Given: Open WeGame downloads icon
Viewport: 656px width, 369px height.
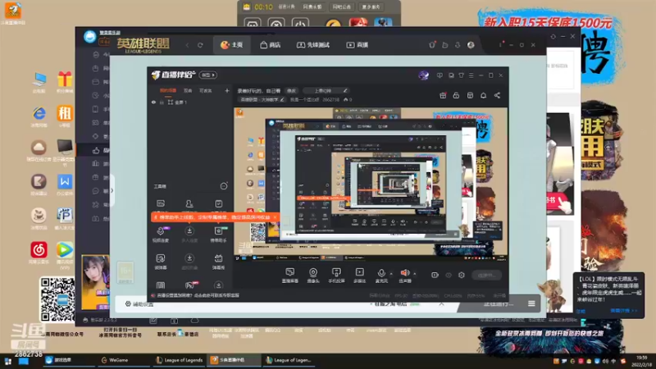Looking at the screenshot, I should coord(458,45).
